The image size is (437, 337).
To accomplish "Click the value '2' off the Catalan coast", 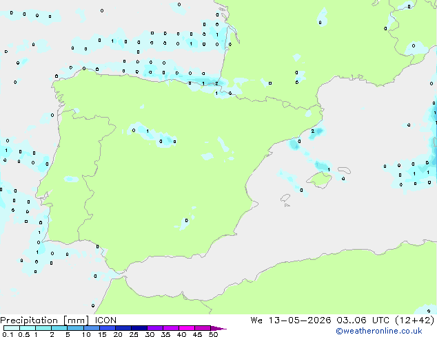I will pyautogui.click(x=313, y=131).
